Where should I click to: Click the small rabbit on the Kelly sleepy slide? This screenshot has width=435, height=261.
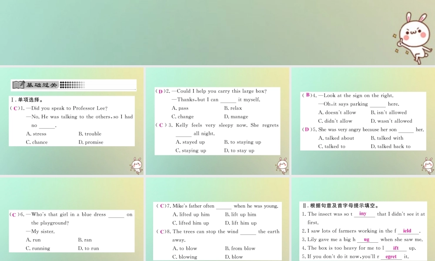click(282, 166)
